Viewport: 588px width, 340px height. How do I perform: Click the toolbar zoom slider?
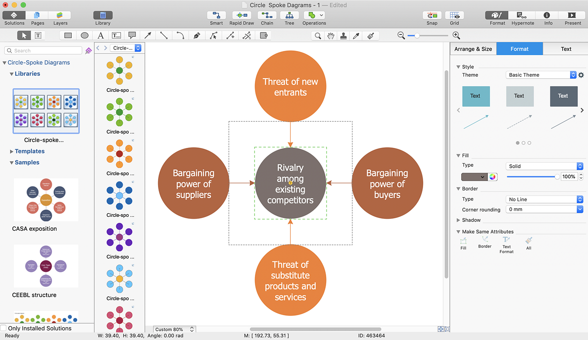coord(428,35)
